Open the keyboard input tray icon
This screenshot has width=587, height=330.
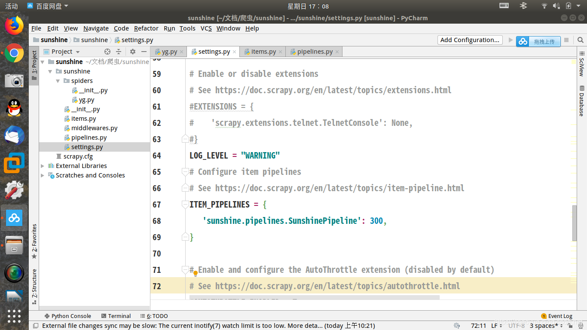504,6
